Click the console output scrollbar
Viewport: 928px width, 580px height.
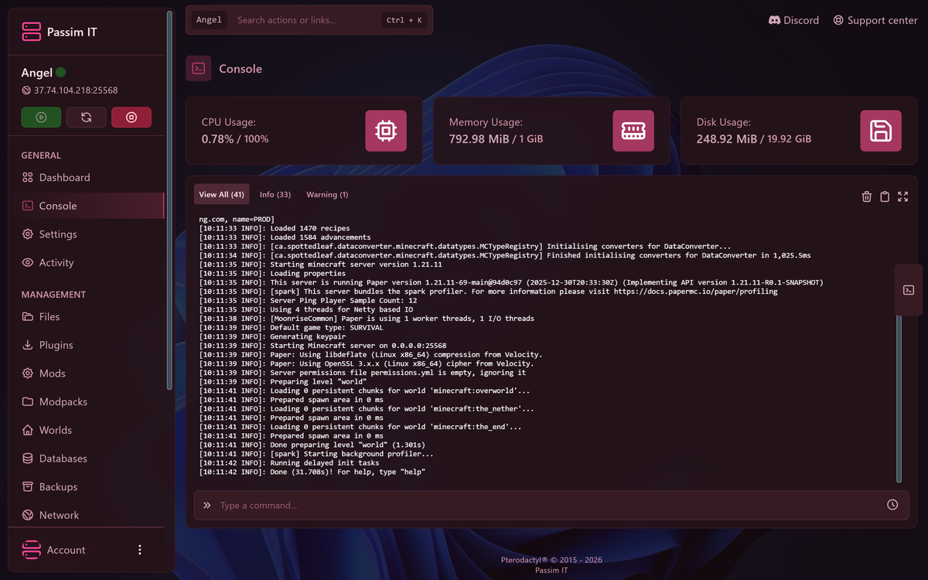(899, 398)
